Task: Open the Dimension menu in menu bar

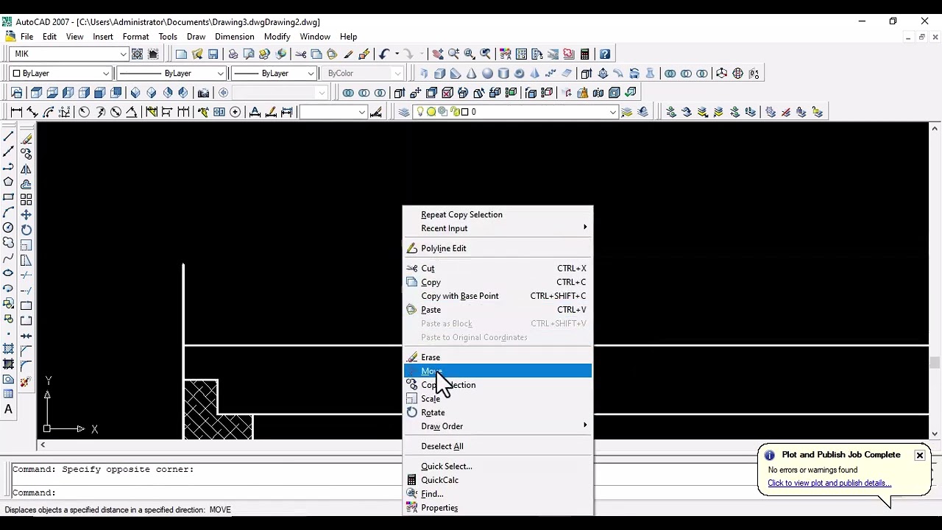Action: point(234,37)
